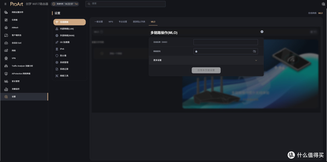
Task: Select the VPN globe icon in sidebar
Action: point(6,58)
